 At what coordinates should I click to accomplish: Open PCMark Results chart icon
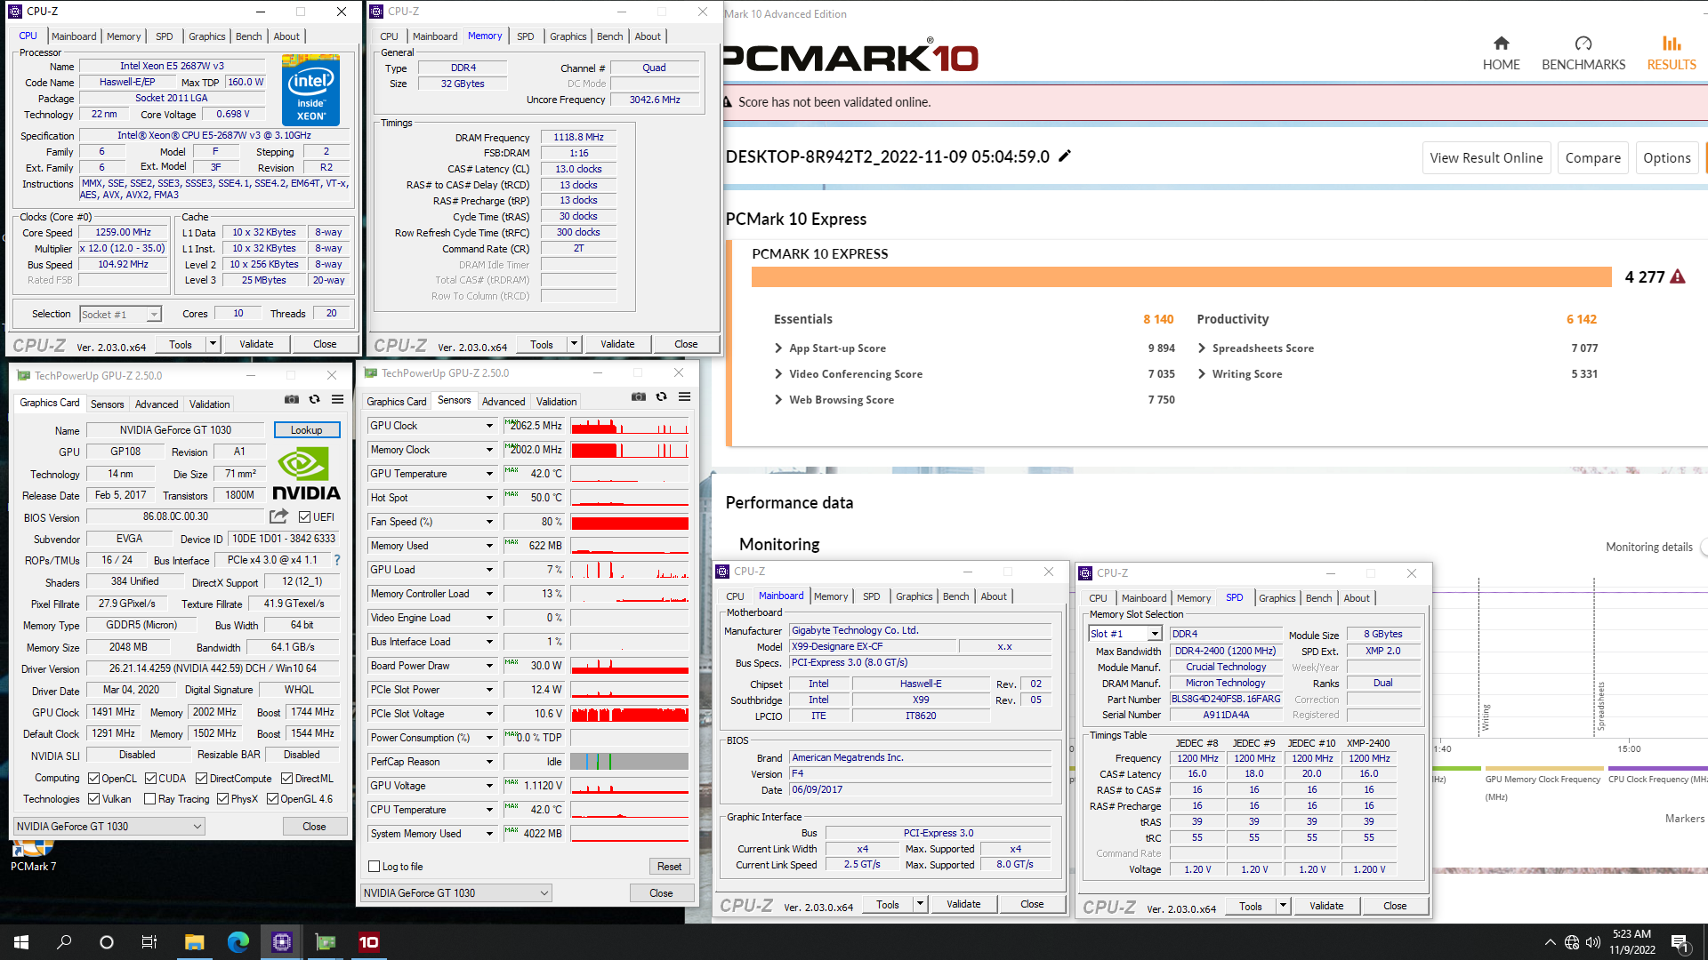click(x=1672, y=44)
